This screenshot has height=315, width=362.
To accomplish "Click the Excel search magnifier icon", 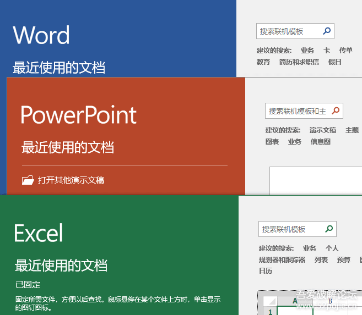I will [329, 229].
